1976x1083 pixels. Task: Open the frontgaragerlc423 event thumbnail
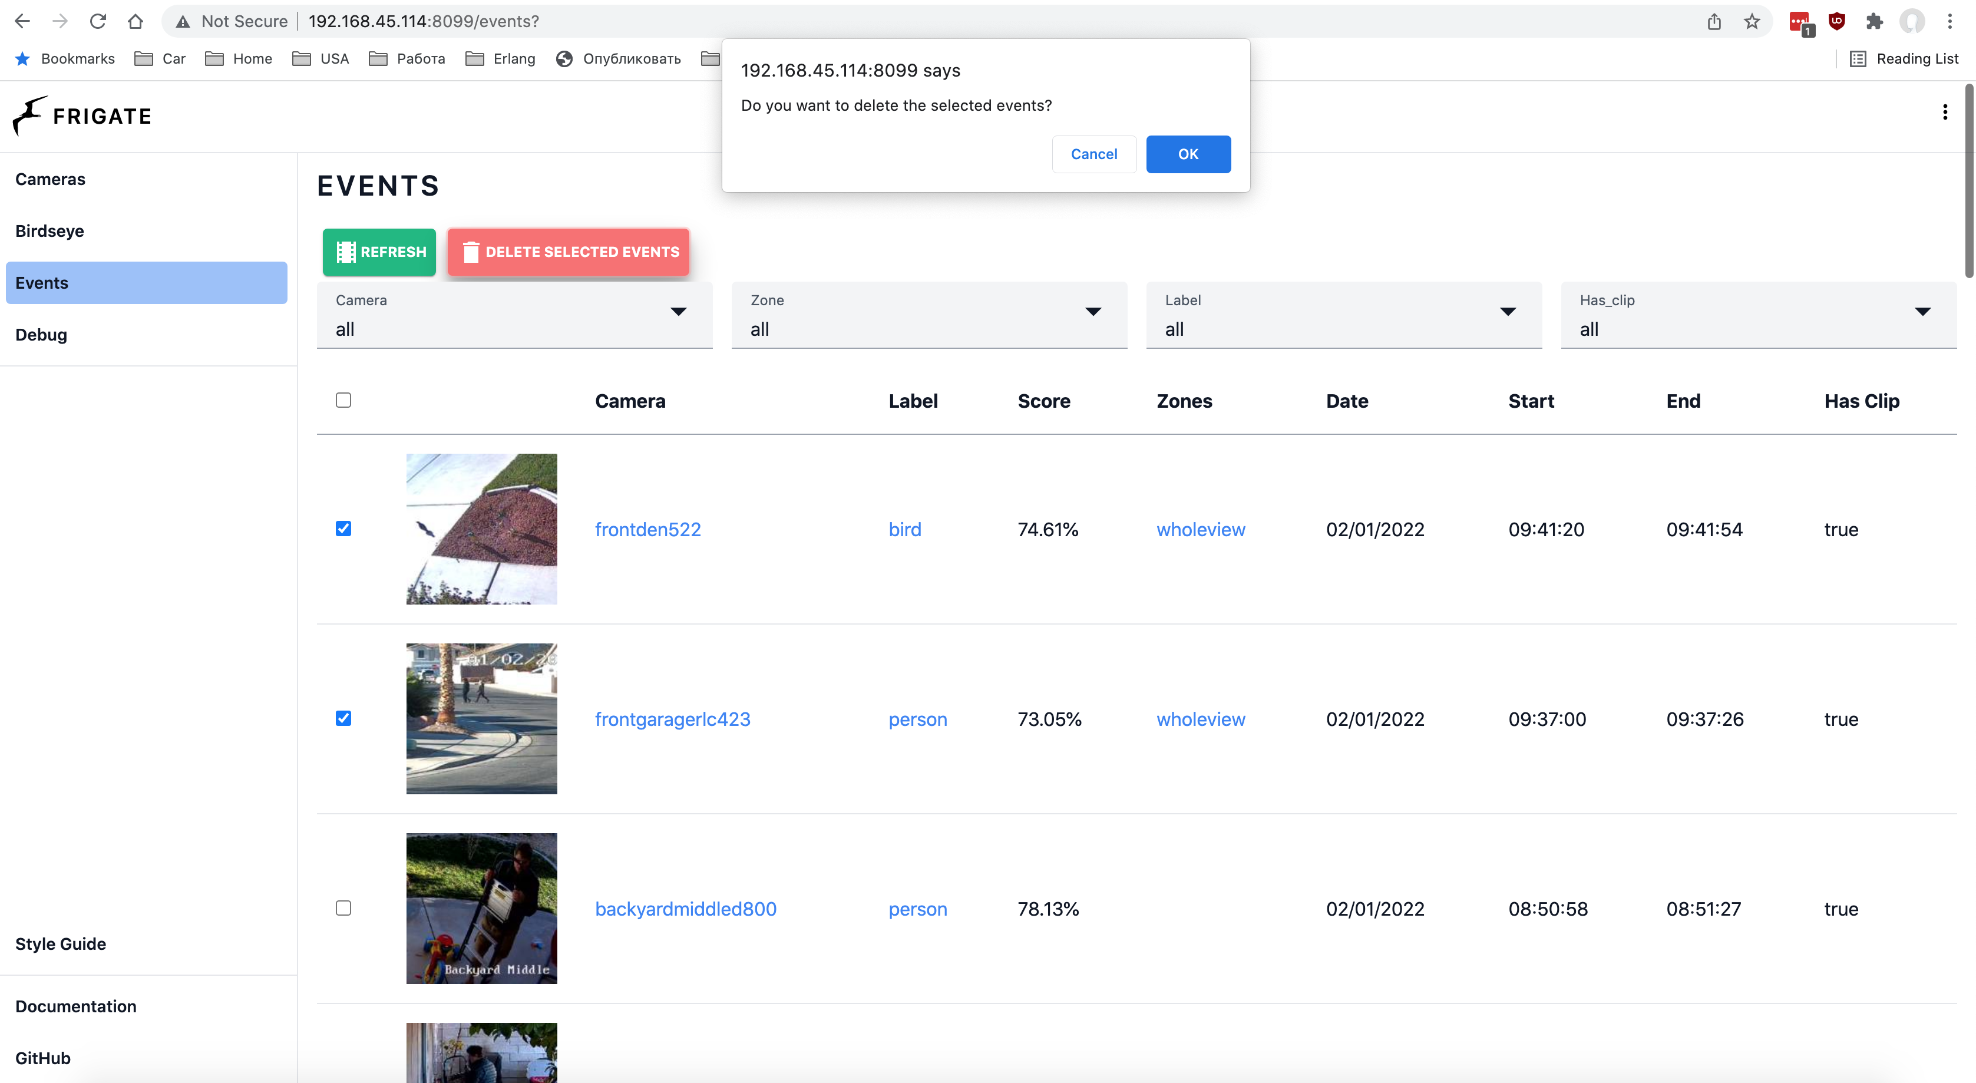coord(482,719)
